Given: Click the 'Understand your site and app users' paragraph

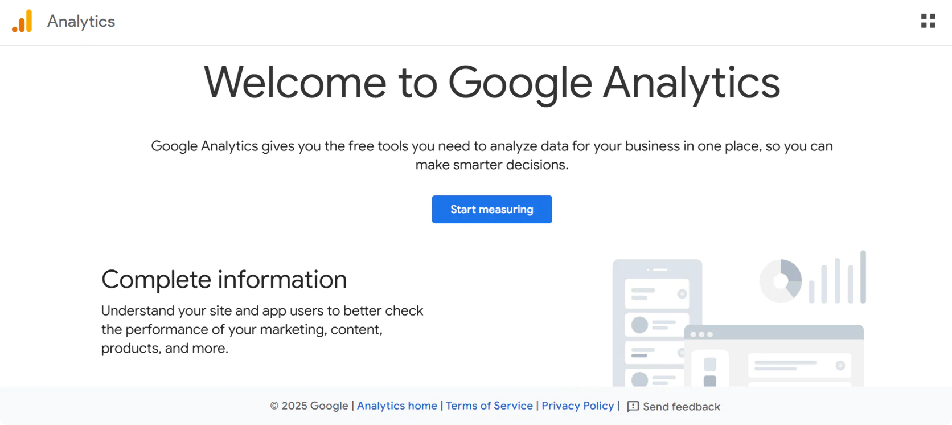Looking at the screenshot, I should click(262, 329).
